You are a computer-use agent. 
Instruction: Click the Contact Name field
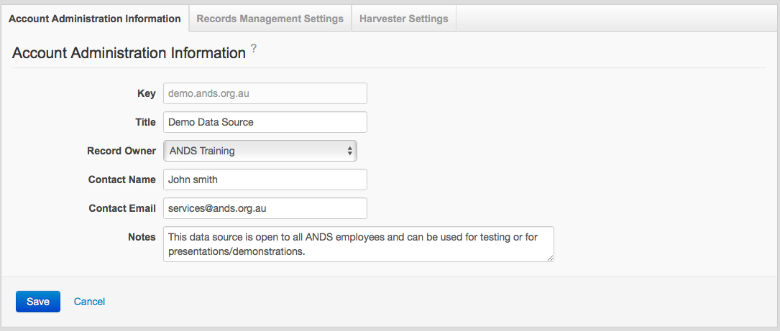pyautogui.click(x=265, y=180)
